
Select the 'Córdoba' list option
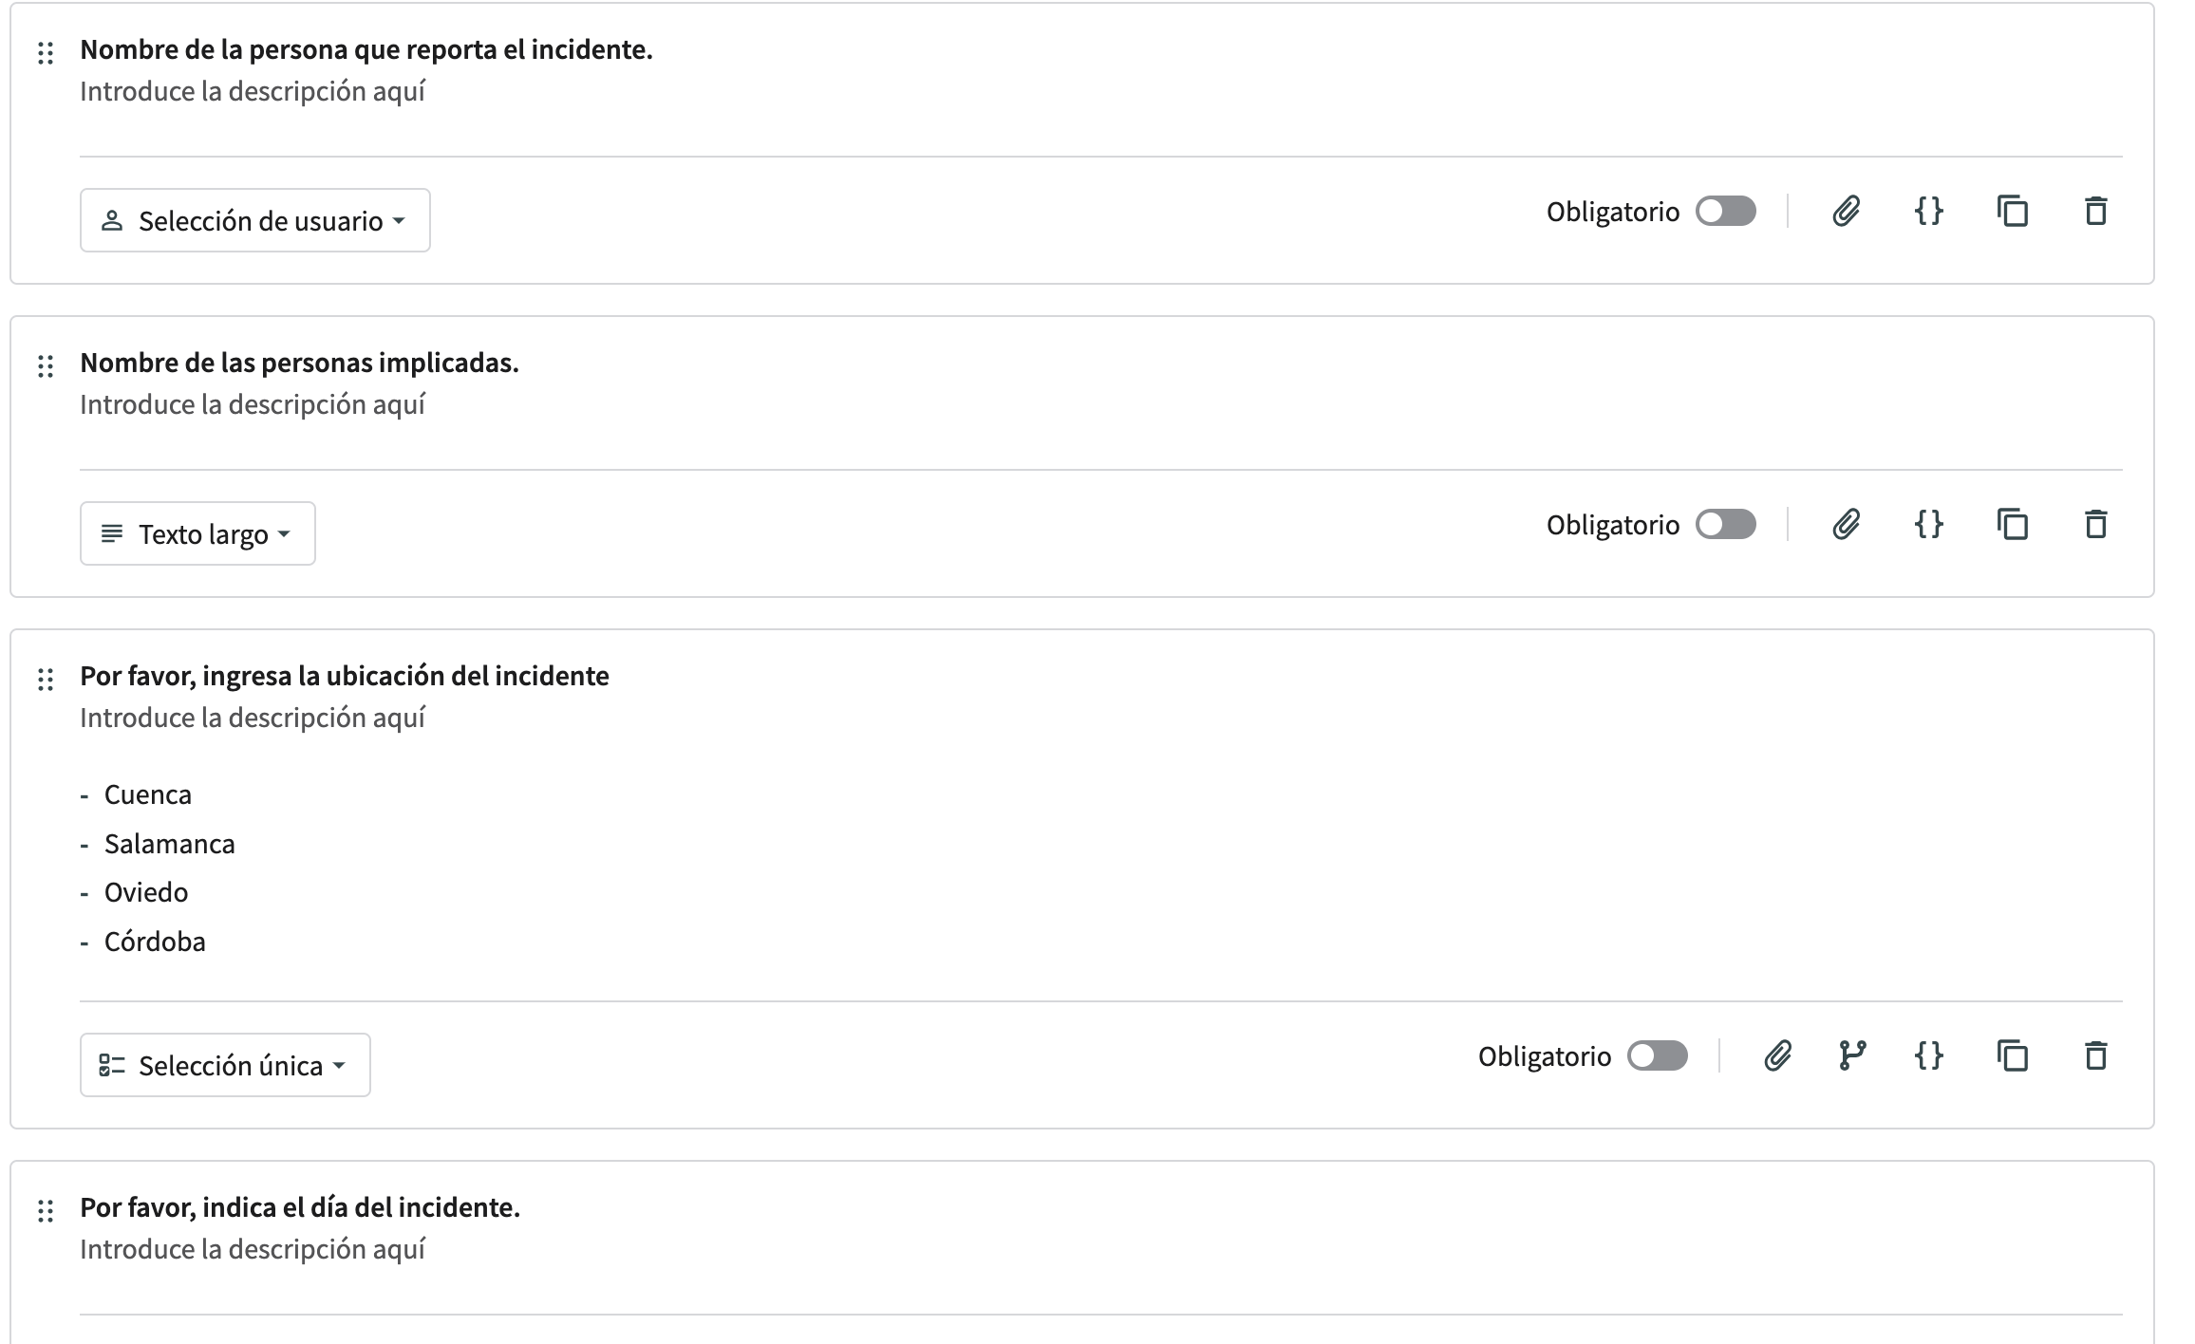[155, 941]
